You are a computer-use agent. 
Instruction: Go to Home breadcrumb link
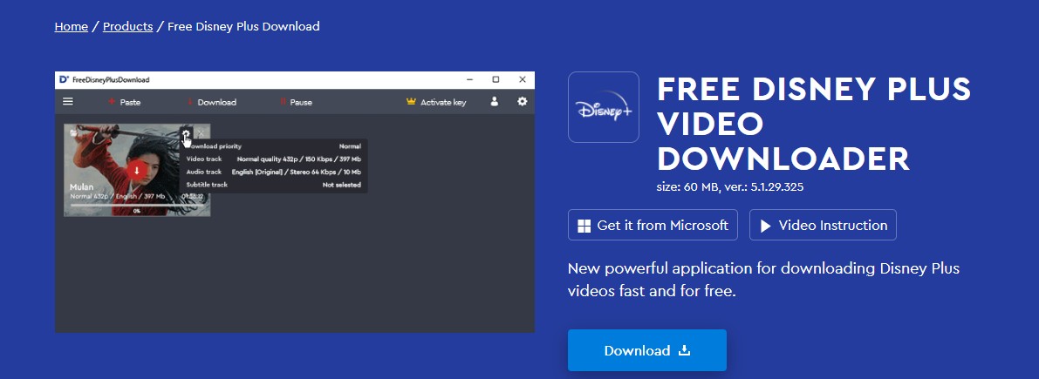[71, 26]
